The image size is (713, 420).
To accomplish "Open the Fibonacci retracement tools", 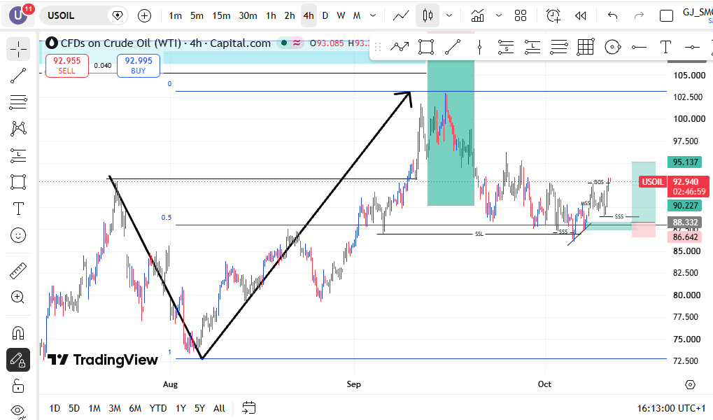I will tap(18, 102).
